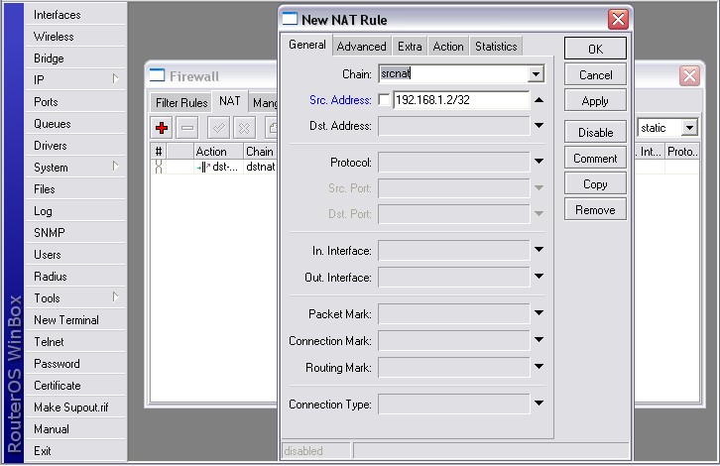Image resolution: width=720 pixels, height=466 pixels.
Task: Click the minus remove rule icon
Action: click(188, 128)
